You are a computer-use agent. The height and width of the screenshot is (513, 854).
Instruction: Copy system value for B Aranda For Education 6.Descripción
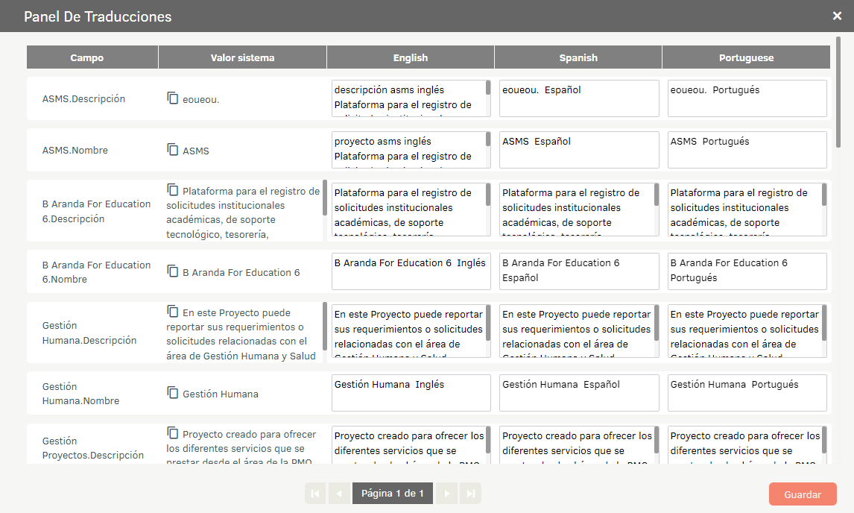pos(173,189)
